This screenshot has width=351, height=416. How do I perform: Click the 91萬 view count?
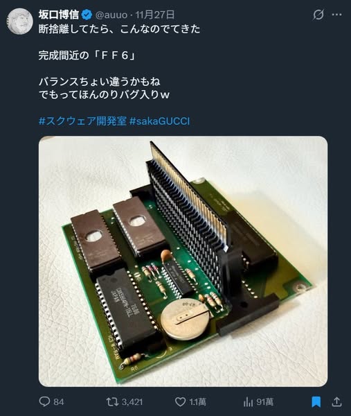(x=264, y=402)
